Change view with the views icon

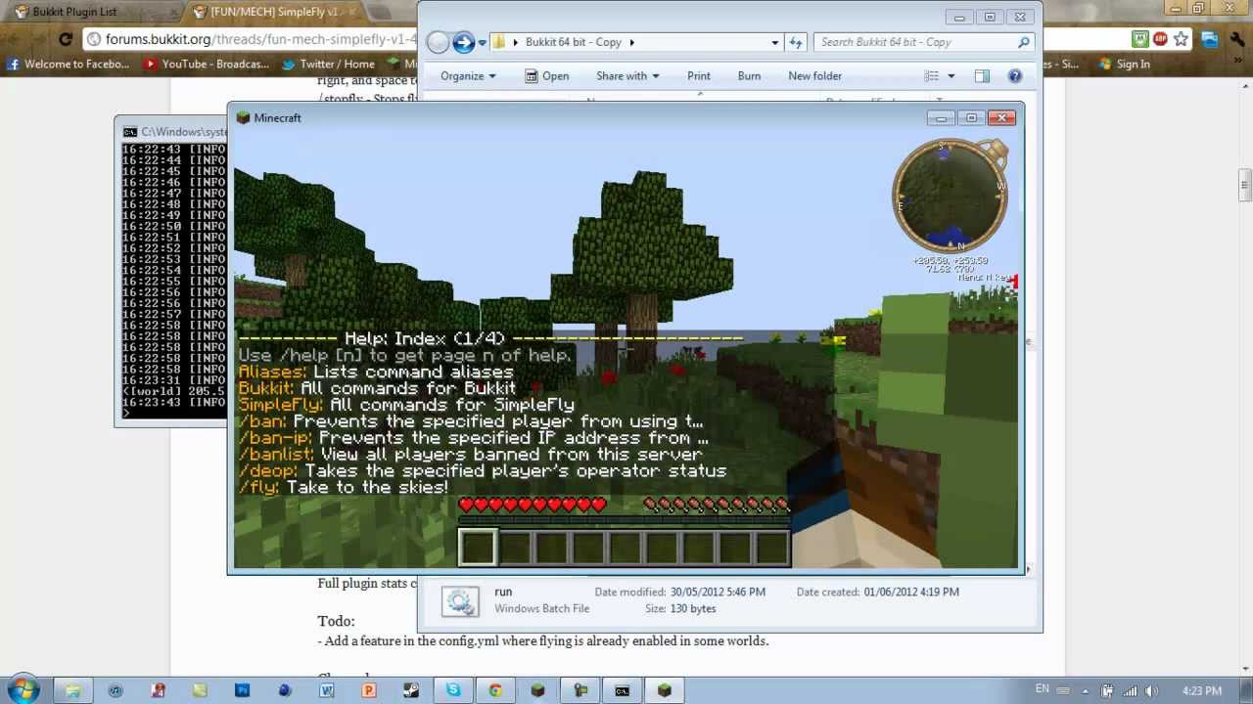click(932, 76)
